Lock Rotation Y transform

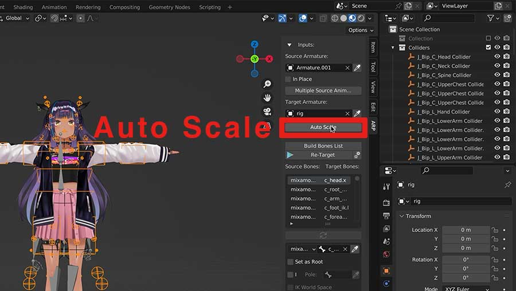pyautogui.click(x=495, y=269)
